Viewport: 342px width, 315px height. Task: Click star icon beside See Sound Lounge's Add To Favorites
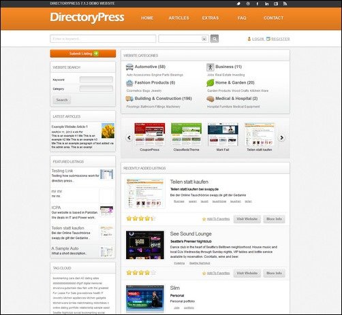point(204,273)
